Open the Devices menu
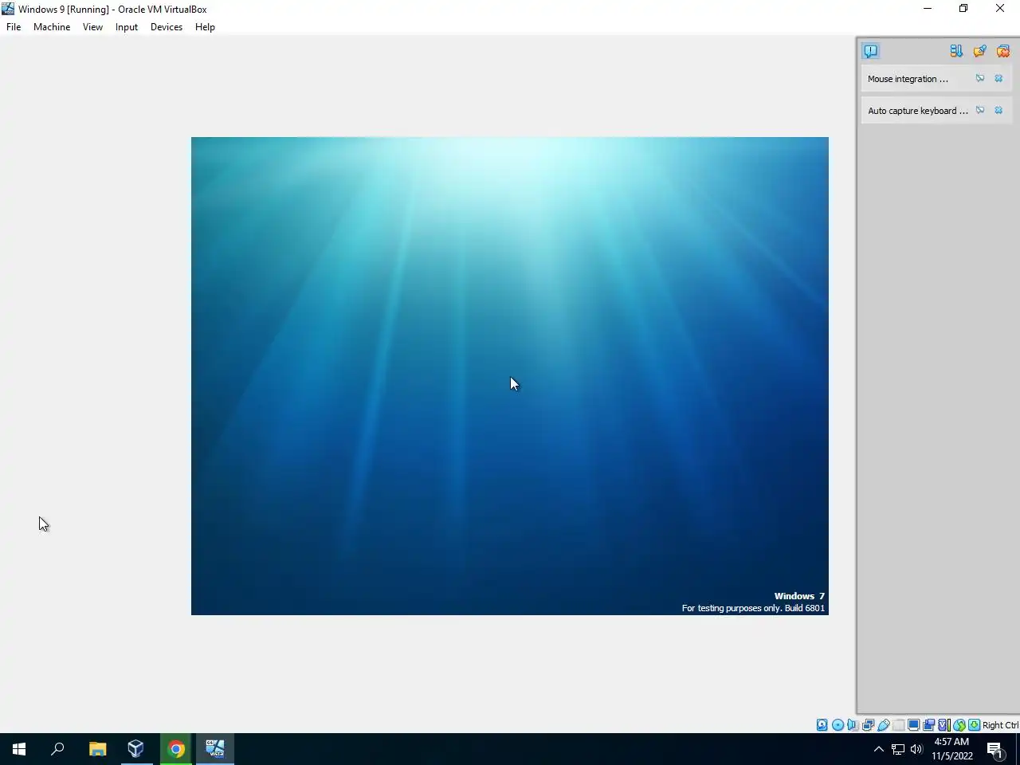 (x=167, y=27)
